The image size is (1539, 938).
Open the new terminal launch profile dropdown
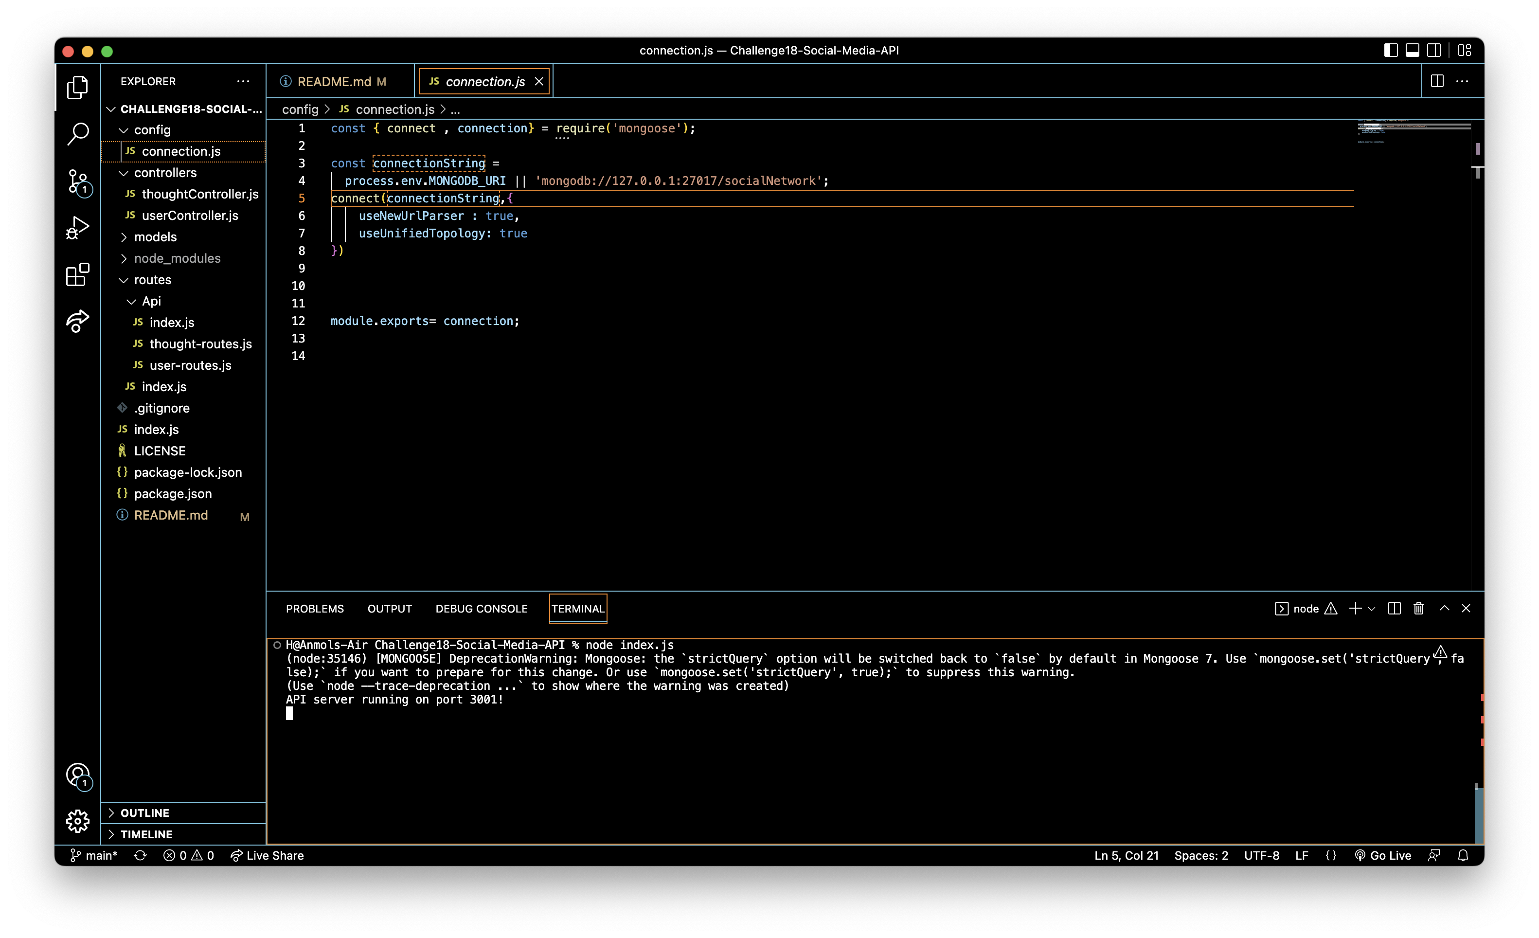click(x=1372, y=608)
